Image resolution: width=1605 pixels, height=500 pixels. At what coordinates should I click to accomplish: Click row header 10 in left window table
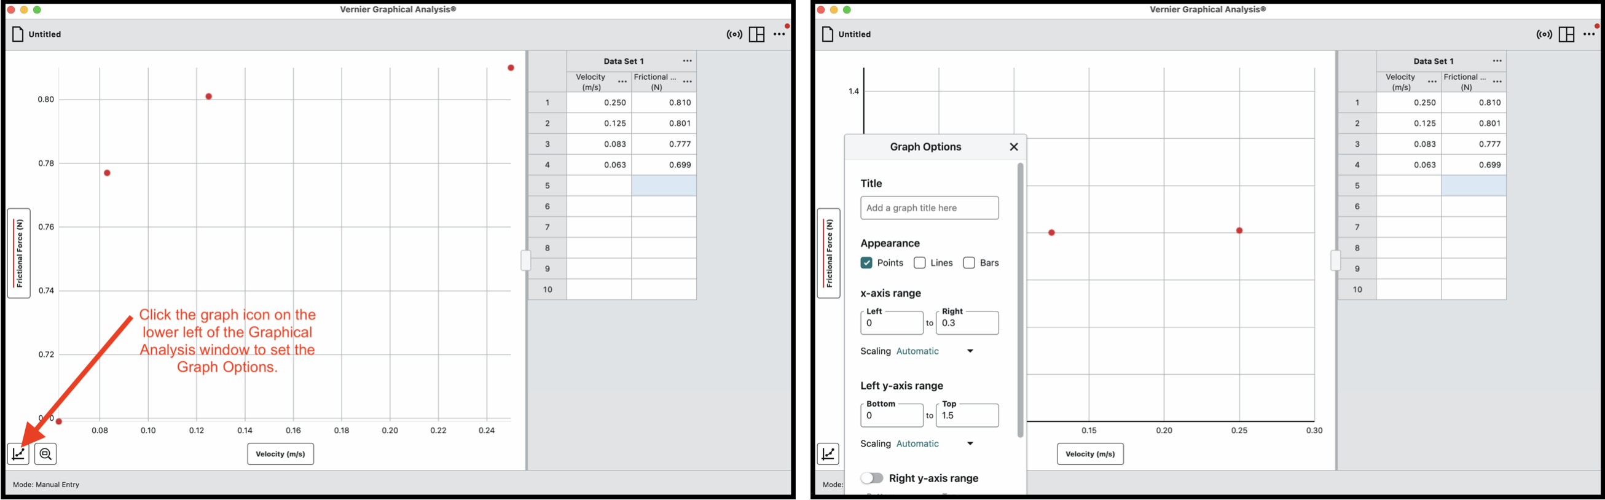(547, 289)
